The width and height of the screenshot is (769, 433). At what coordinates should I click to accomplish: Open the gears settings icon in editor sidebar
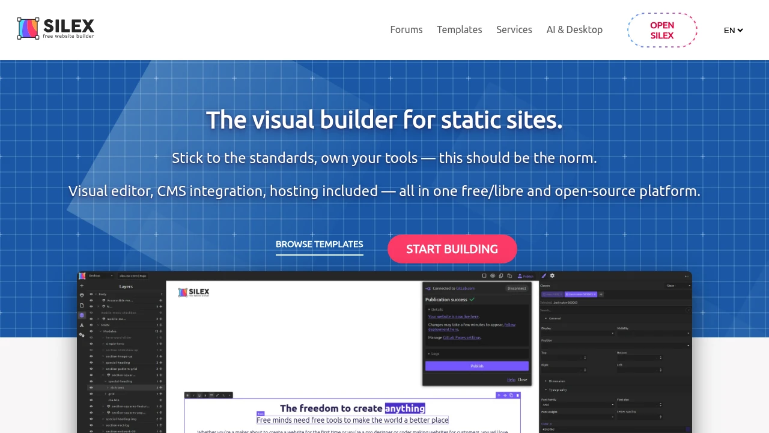(x=82, y=335)
